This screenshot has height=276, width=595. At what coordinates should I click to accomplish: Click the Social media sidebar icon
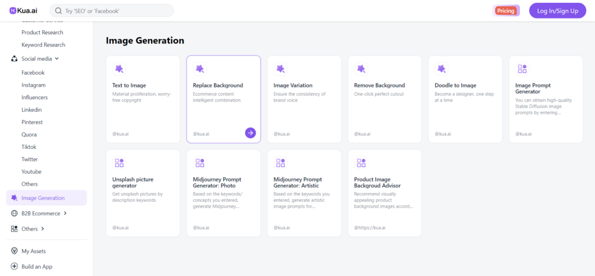(15, 59)
